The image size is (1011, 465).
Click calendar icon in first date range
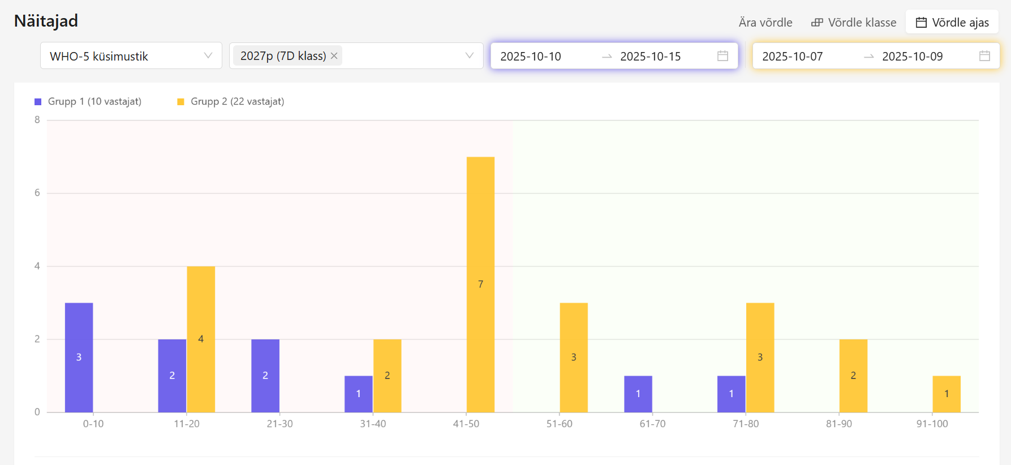(722, 56)
